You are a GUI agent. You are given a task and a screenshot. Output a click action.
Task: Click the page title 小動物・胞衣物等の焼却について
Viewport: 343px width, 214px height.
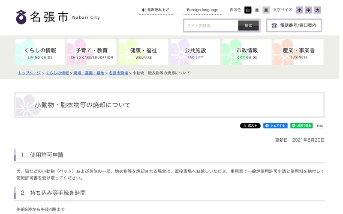pos(83,105)
